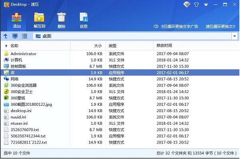Click the 添加 (Add) toolbar icon
This screenshot has width=241, height=159.
[x=17, y=17]
